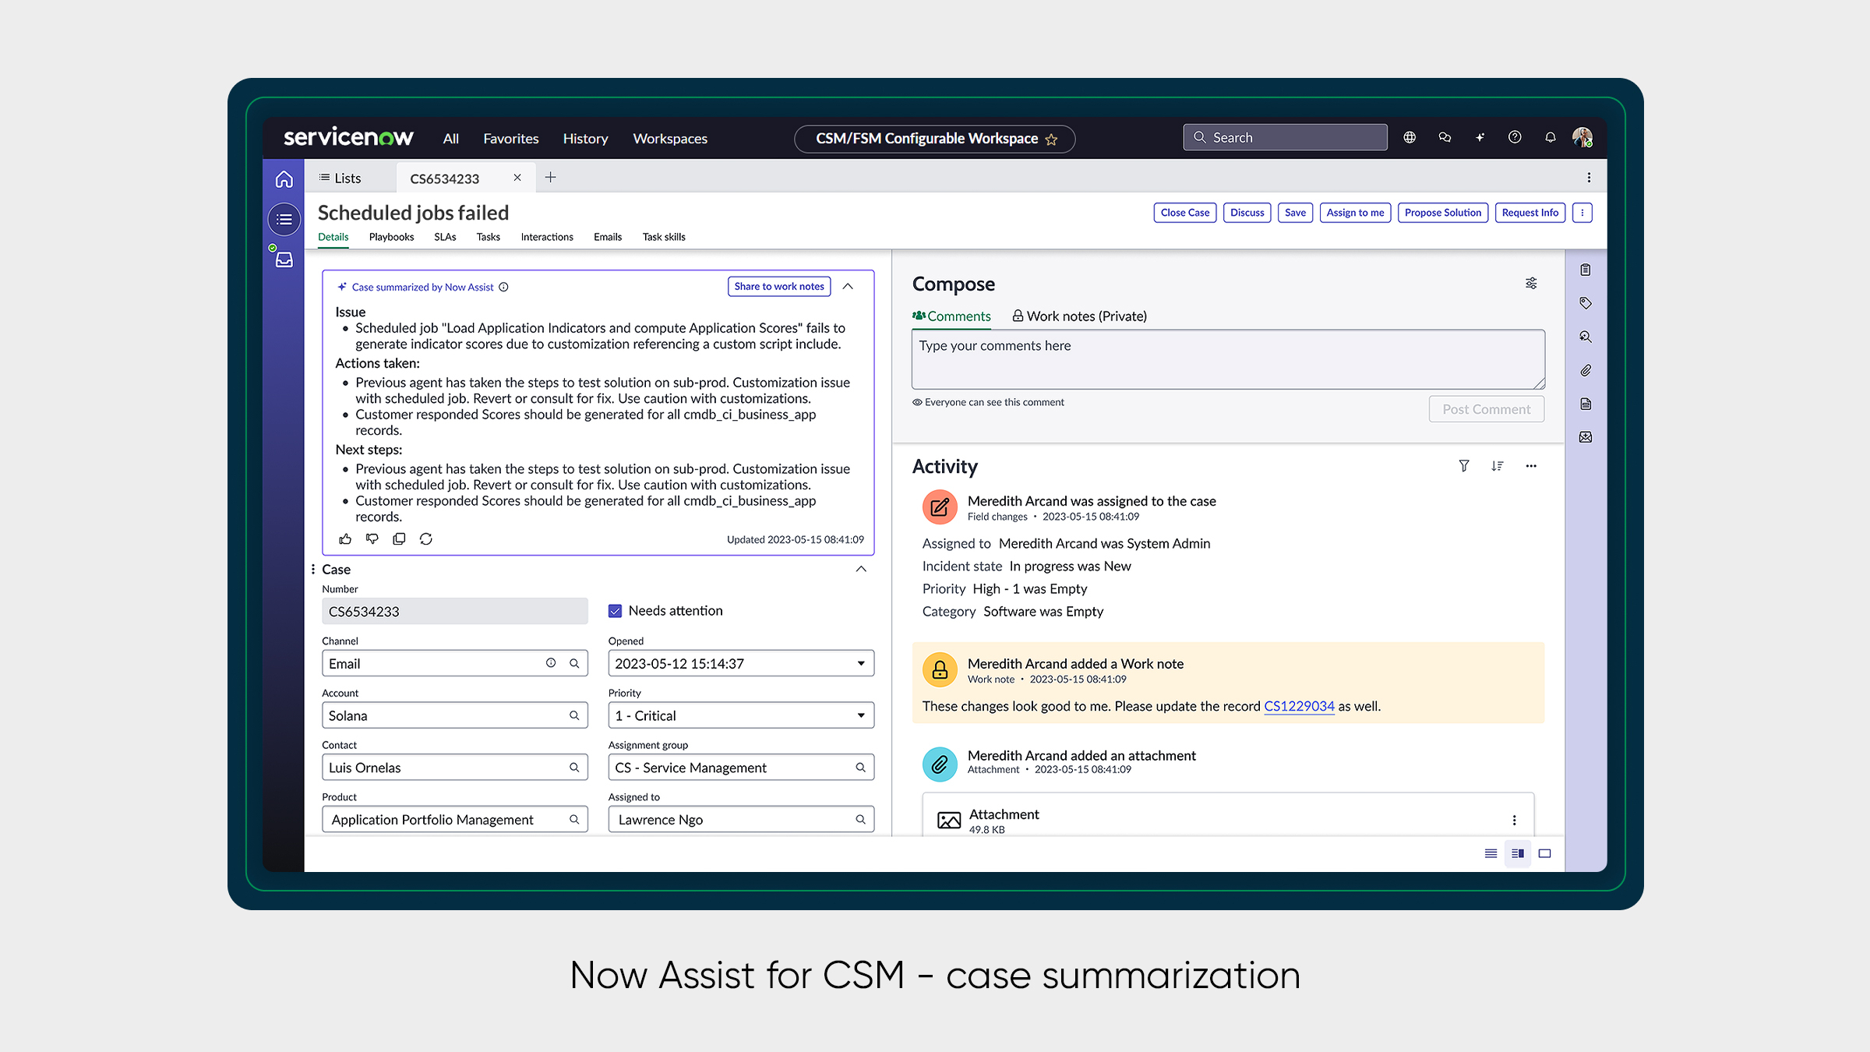The width and height of the screenshot is (1870, 1052).
Task: Open the tags icon in the right sidebar
Action: (1586, 303)
